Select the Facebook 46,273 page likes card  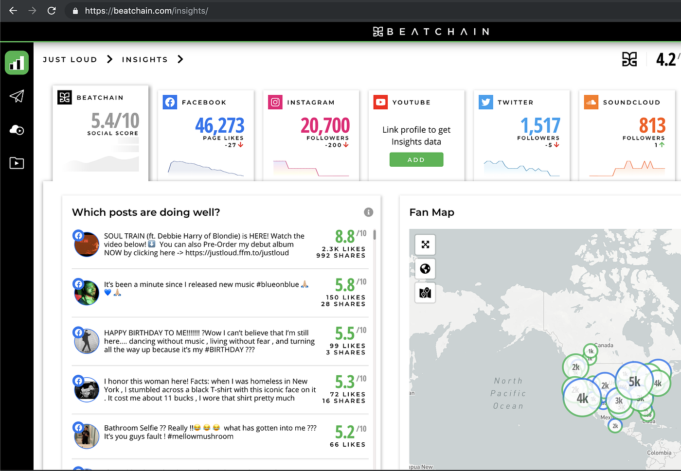click(206, 135)
